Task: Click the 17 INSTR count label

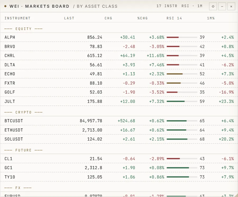Action: pyautogui.click(x=167, y=6)
